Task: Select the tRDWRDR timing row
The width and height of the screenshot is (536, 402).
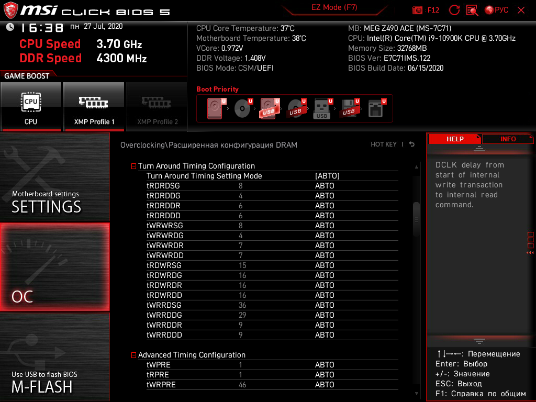Action: coord(272,285)
